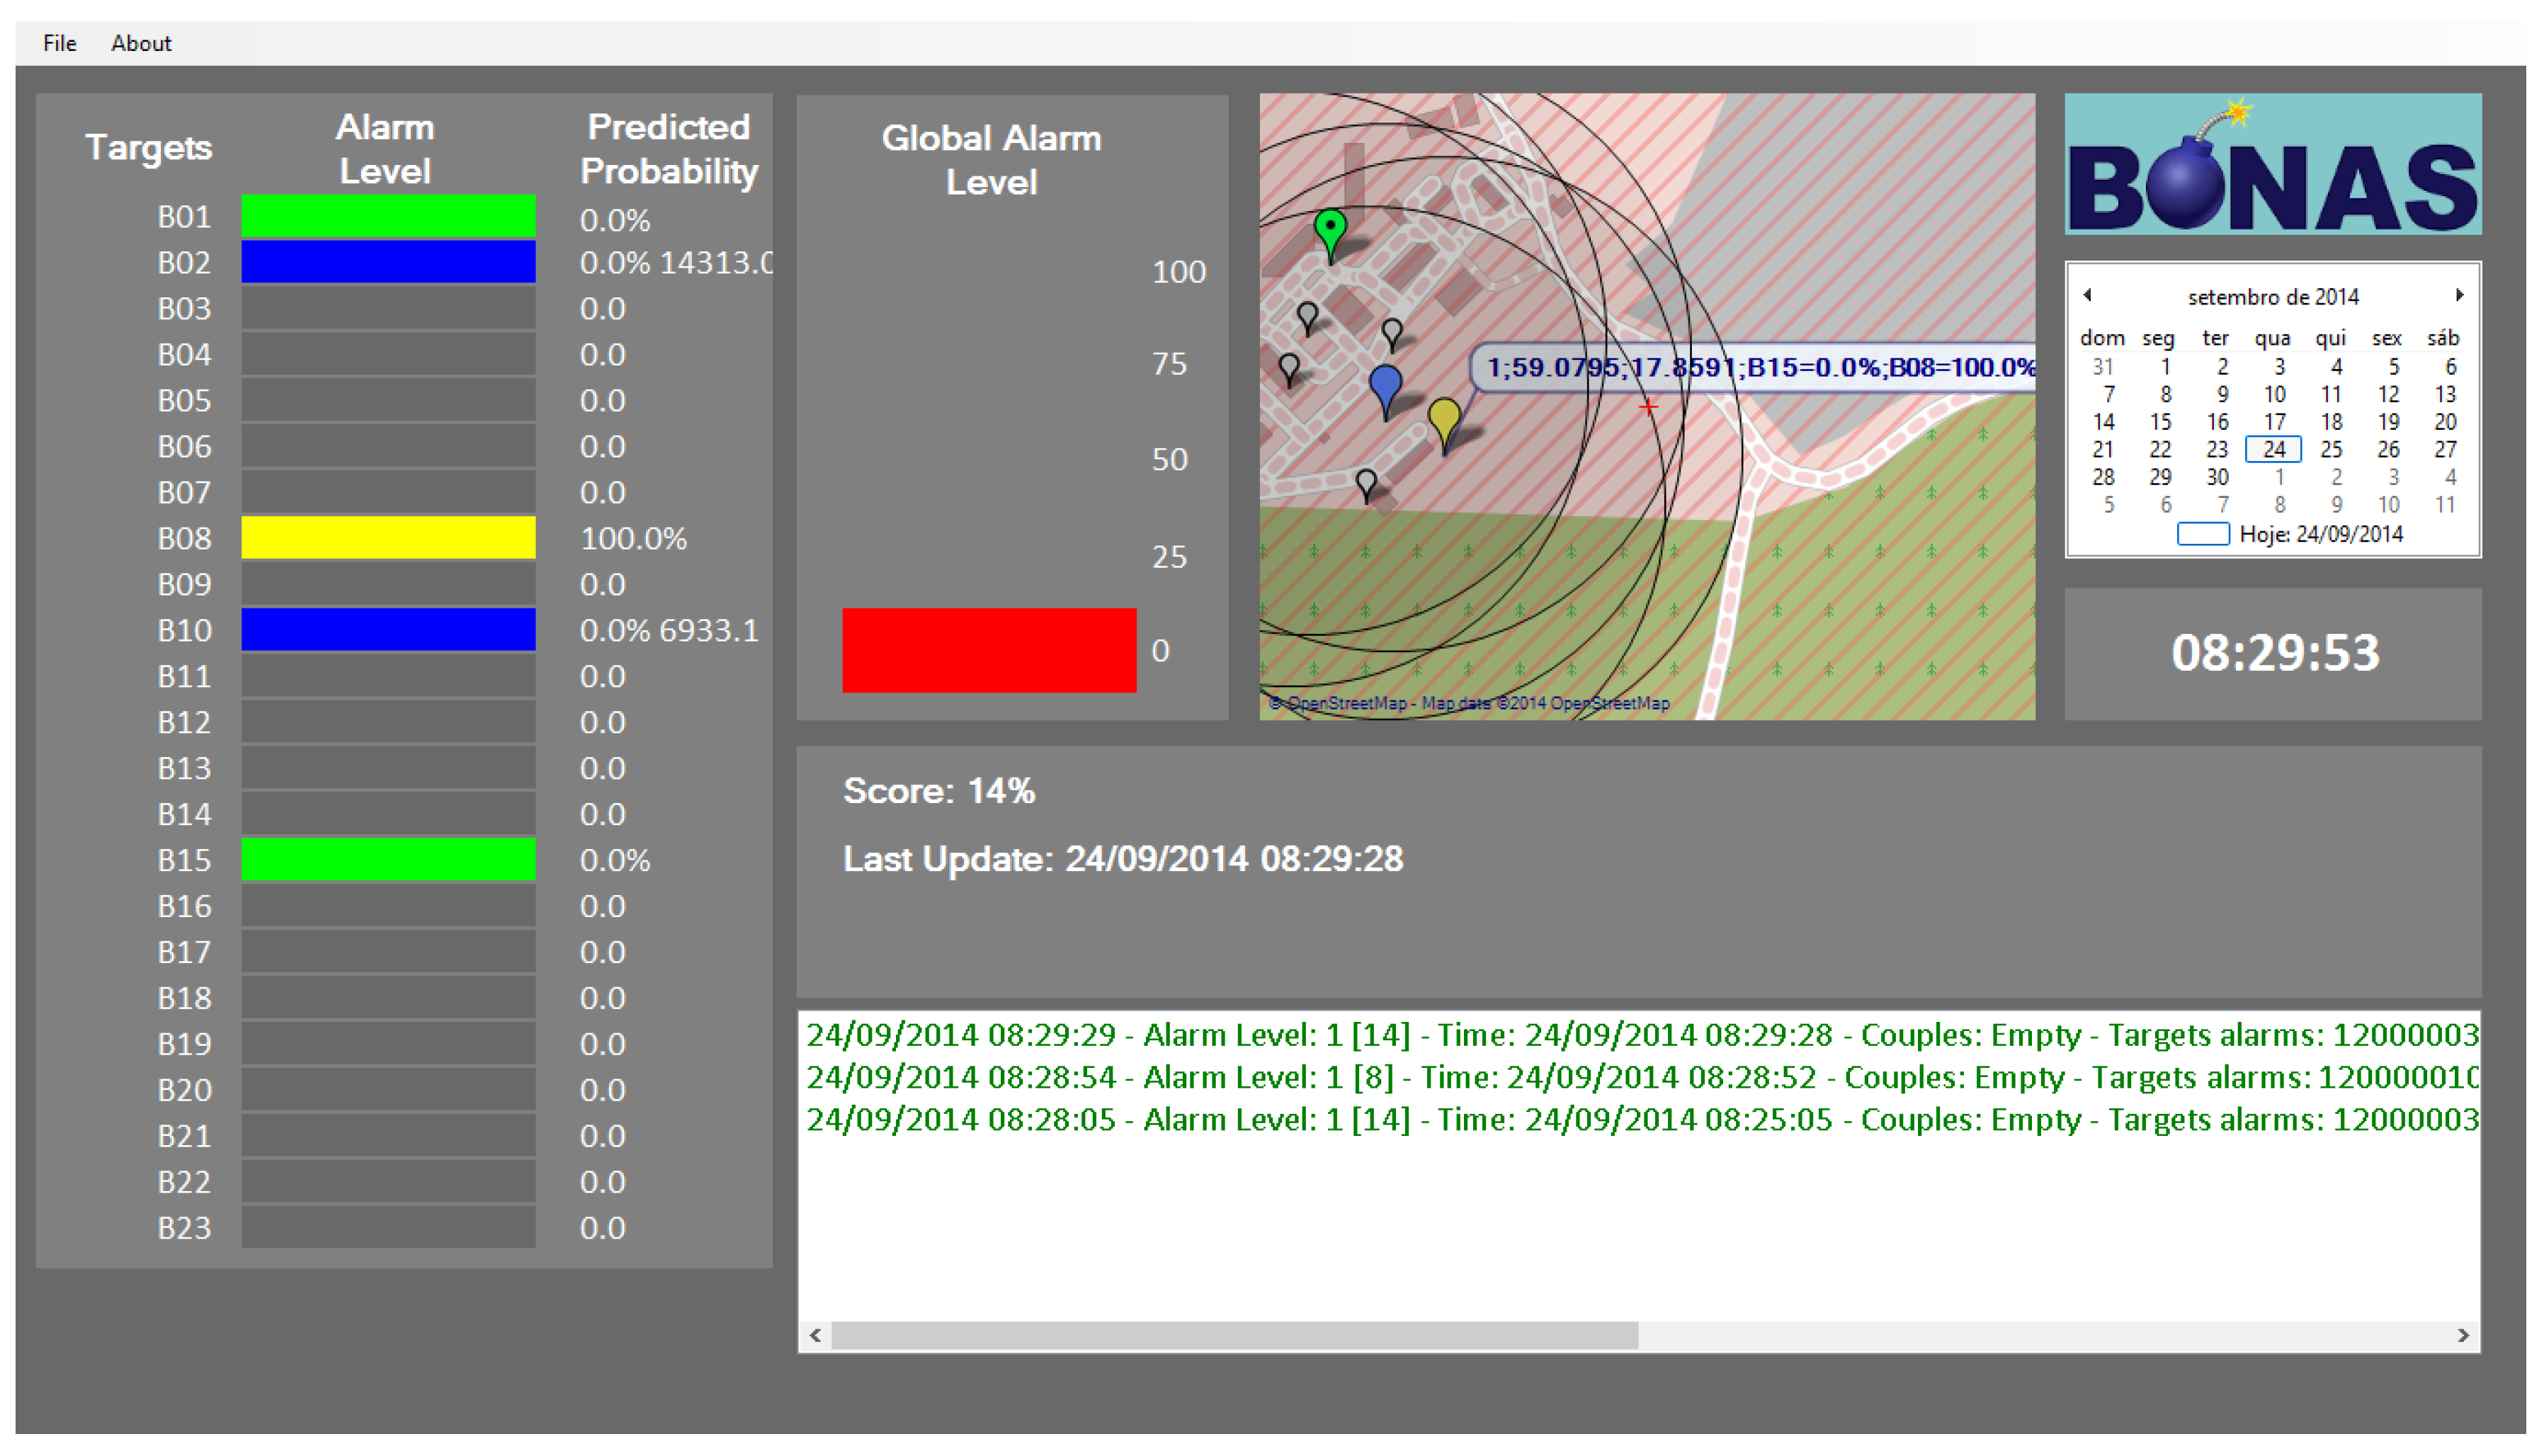Click the log horizontal scrollbar thumb
Screen dimensions: 2544x1456
[x=1234, y=1335]
